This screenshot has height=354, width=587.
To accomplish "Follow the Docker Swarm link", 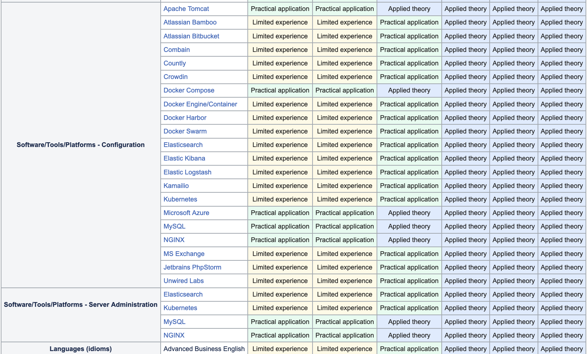I will coord(185,131).
